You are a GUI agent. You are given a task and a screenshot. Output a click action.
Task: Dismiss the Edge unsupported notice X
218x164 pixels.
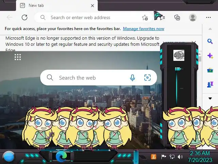pos(194,42)
